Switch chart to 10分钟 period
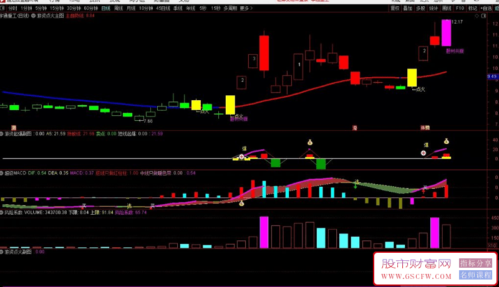 coord(146,8)
